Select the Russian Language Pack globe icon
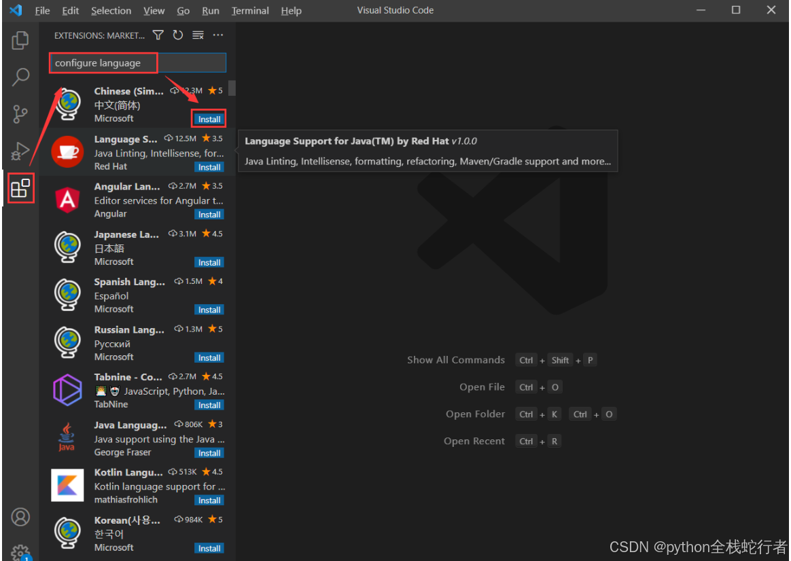Screen dimensions: 791x561 tap(67, 342)
